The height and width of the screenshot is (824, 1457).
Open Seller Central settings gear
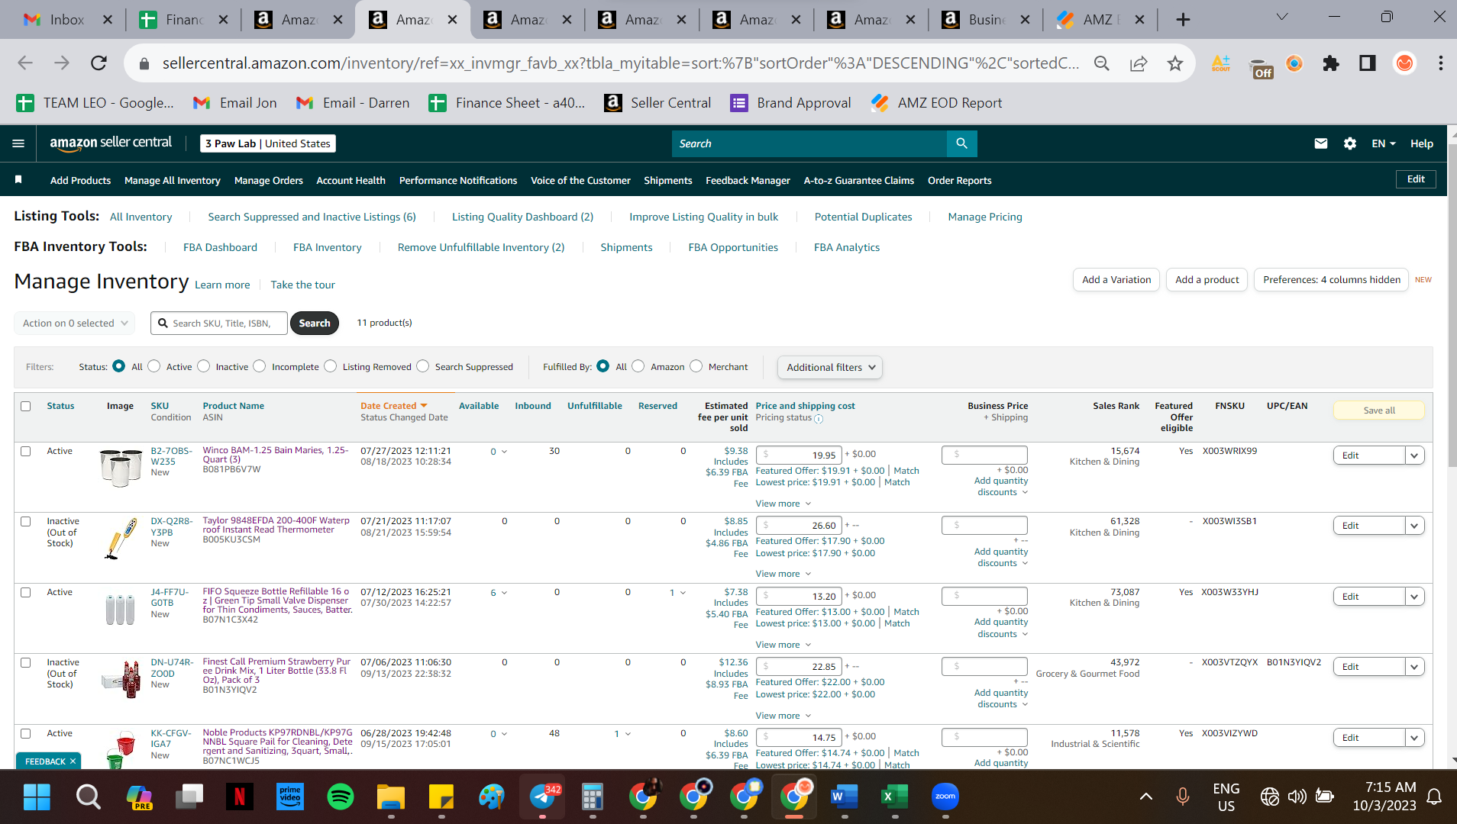click(1349, 143)
